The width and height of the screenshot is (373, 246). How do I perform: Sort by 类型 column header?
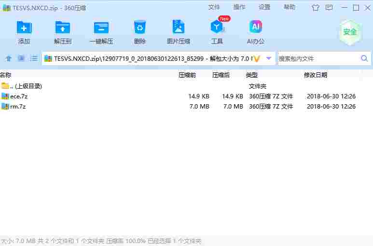point(252,75)
